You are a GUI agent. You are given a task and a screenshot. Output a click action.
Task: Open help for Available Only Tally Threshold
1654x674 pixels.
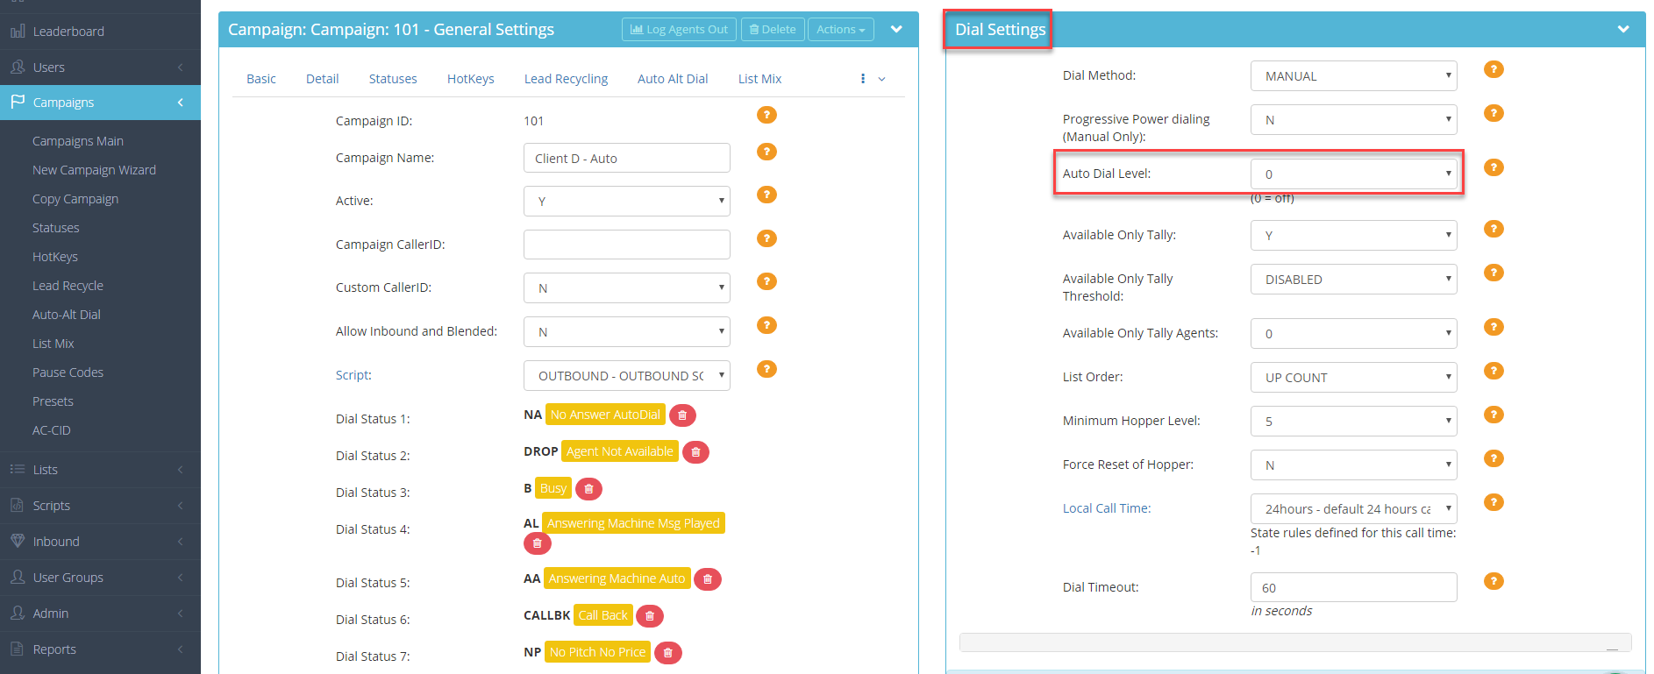(x=1494, y=273)
